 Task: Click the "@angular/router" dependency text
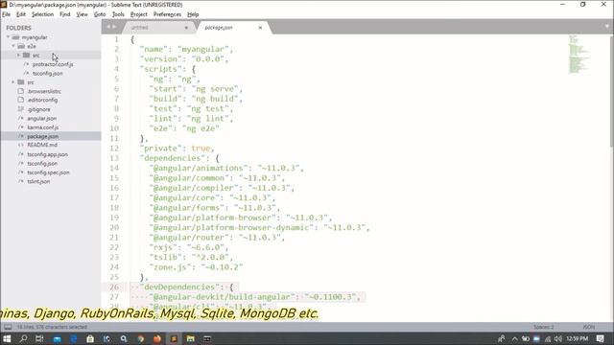click(x=189, y=238)
